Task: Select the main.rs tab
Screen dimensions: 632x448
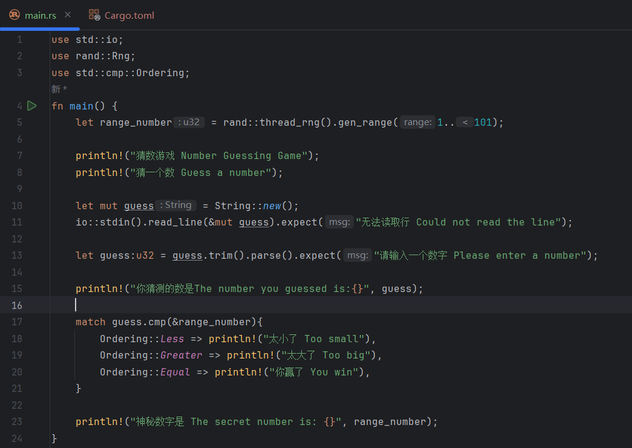Action: point(40,15)
